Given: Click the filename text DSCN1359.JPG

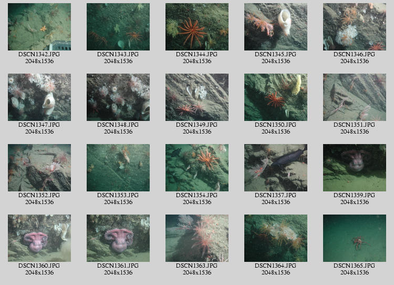Looking at the screenshot, I should pos(354,195).
